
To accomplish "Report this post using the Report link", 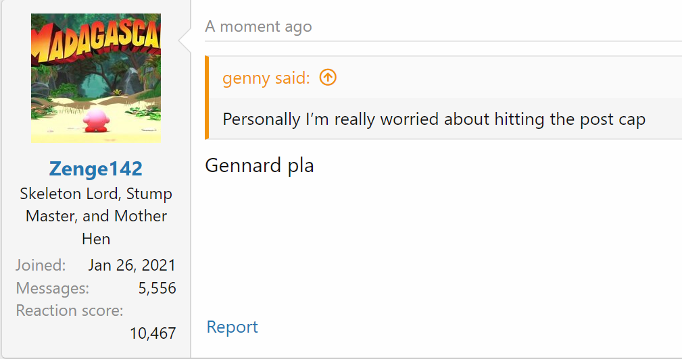I will point(232,327).
